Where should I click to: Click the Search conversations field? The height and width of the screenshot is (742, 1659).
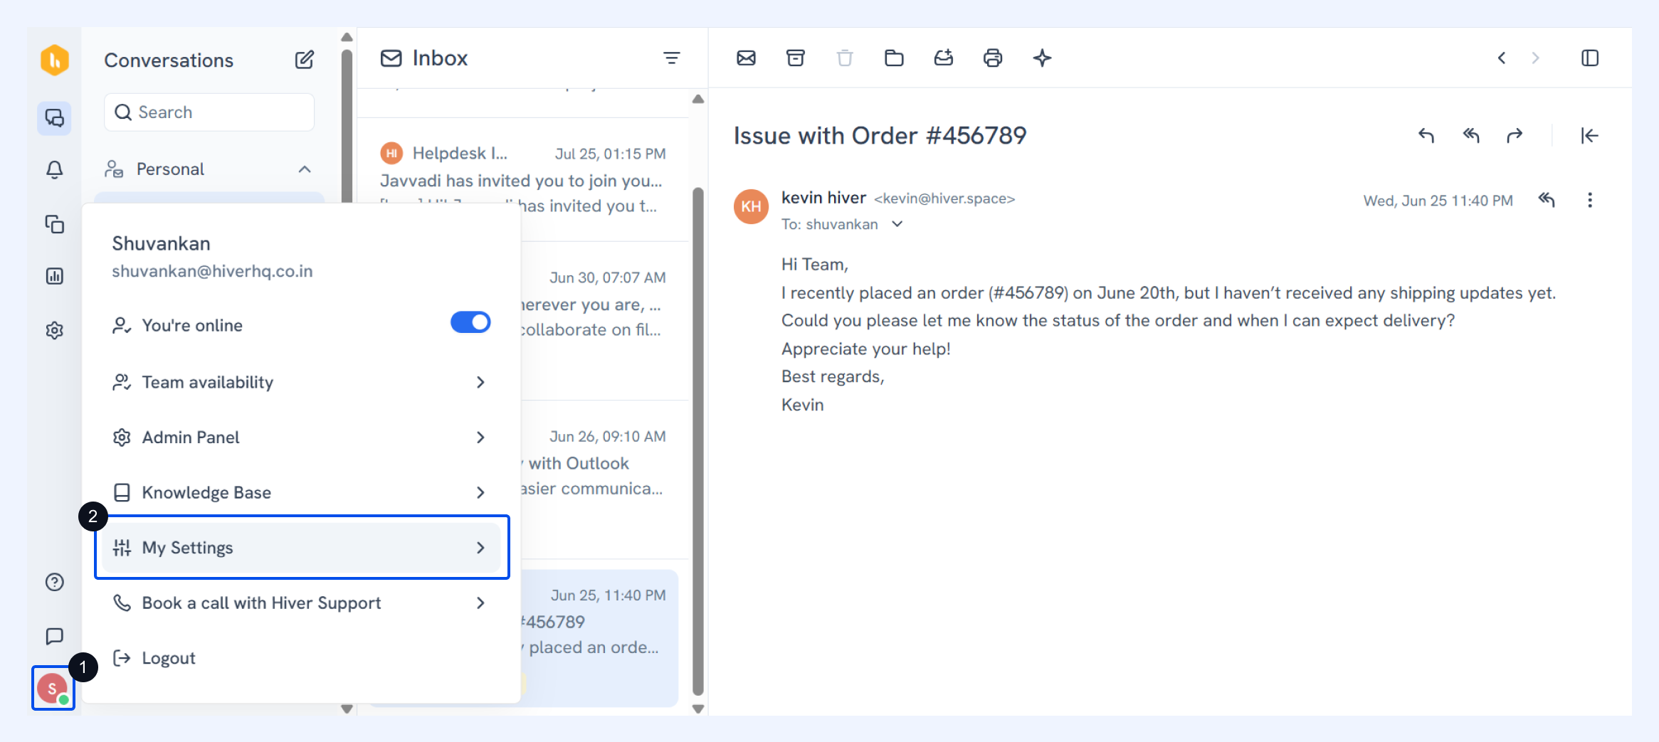[x=209, y=112]
